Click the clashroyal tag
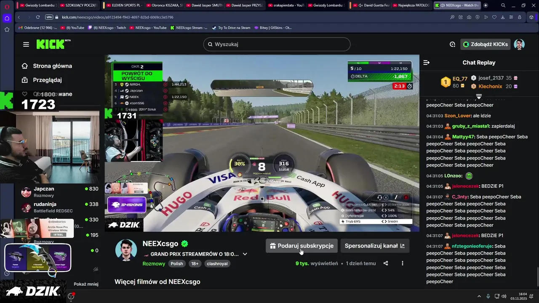The height and width of the screenshot is (303, 539). pyautogui.click(x=217, y=264)
